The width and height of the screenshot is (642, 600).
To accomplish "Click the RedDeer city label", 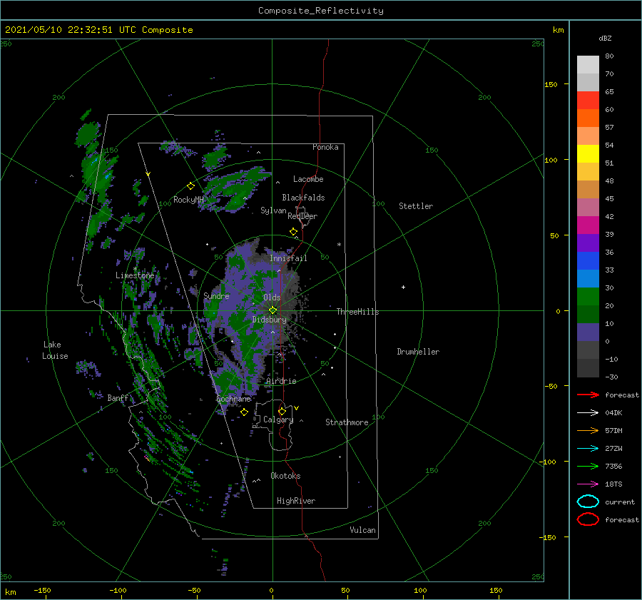I will (302, 216).
